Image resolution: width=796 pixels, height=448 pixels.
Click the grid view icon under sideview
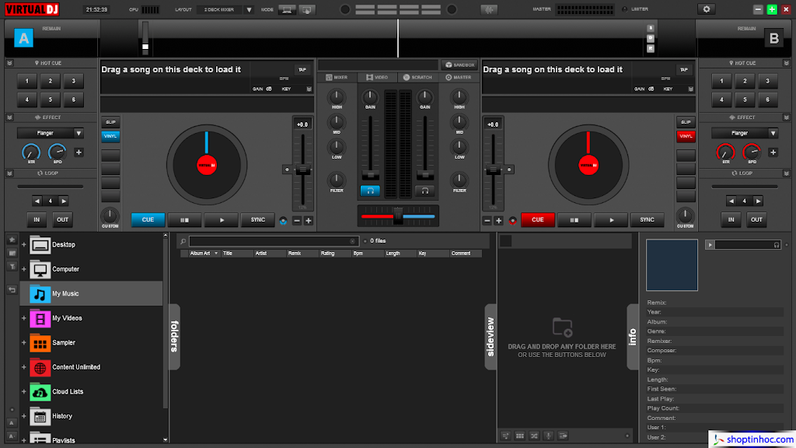click(x=520, y=436)
